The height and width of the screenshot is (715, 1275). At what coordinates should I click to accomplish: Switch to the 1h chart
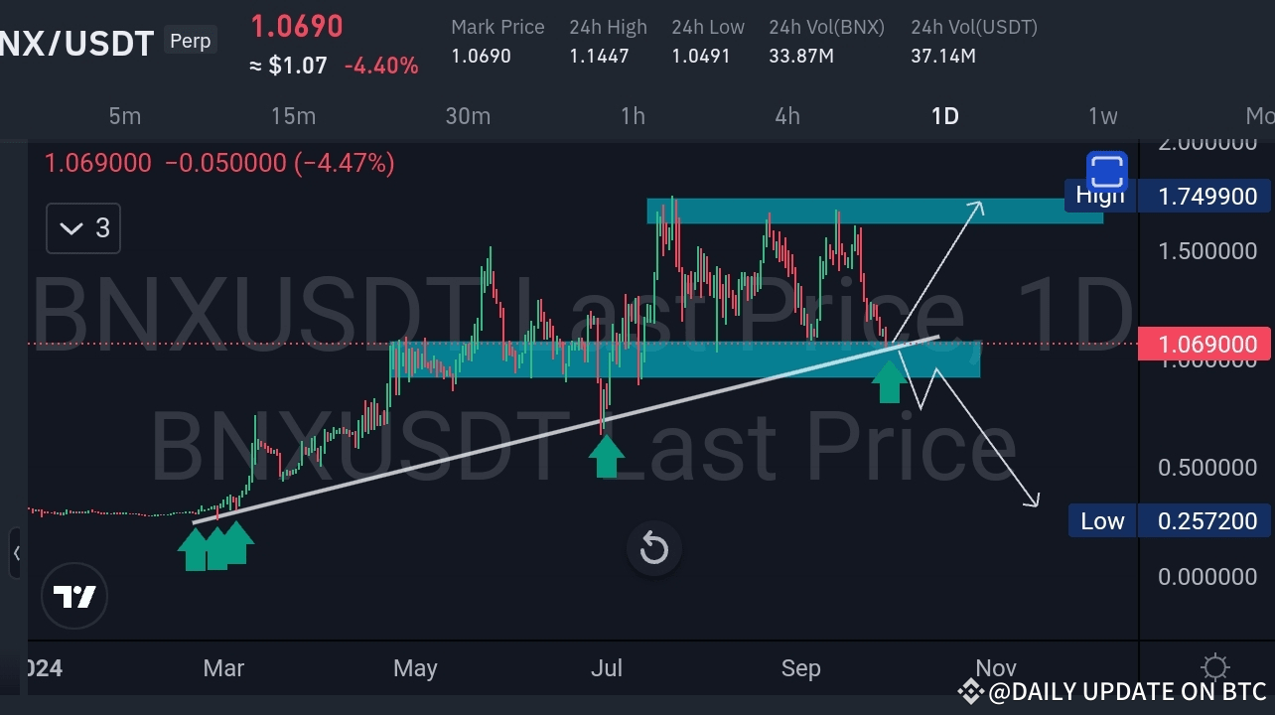pos(633,116)
